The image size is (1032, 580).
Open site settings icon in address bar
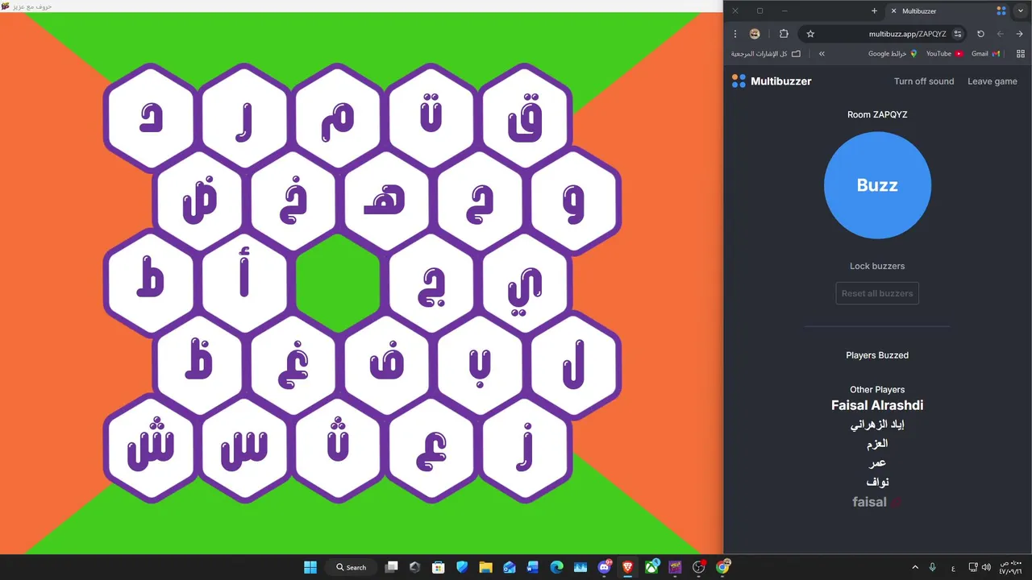click(957, 34)
